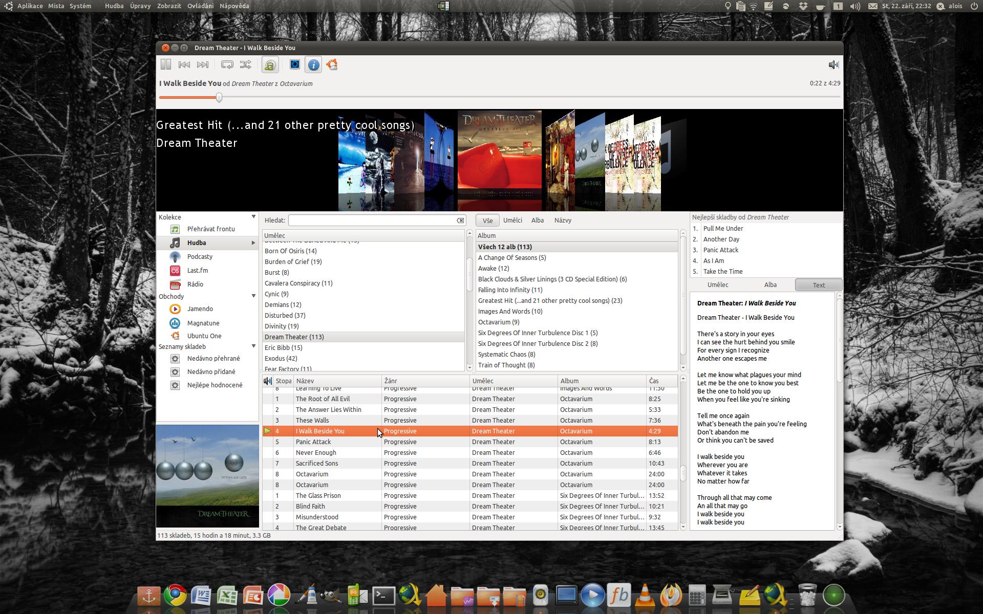
Task: Skip to the next track
Action: click(x=203, y=64)
